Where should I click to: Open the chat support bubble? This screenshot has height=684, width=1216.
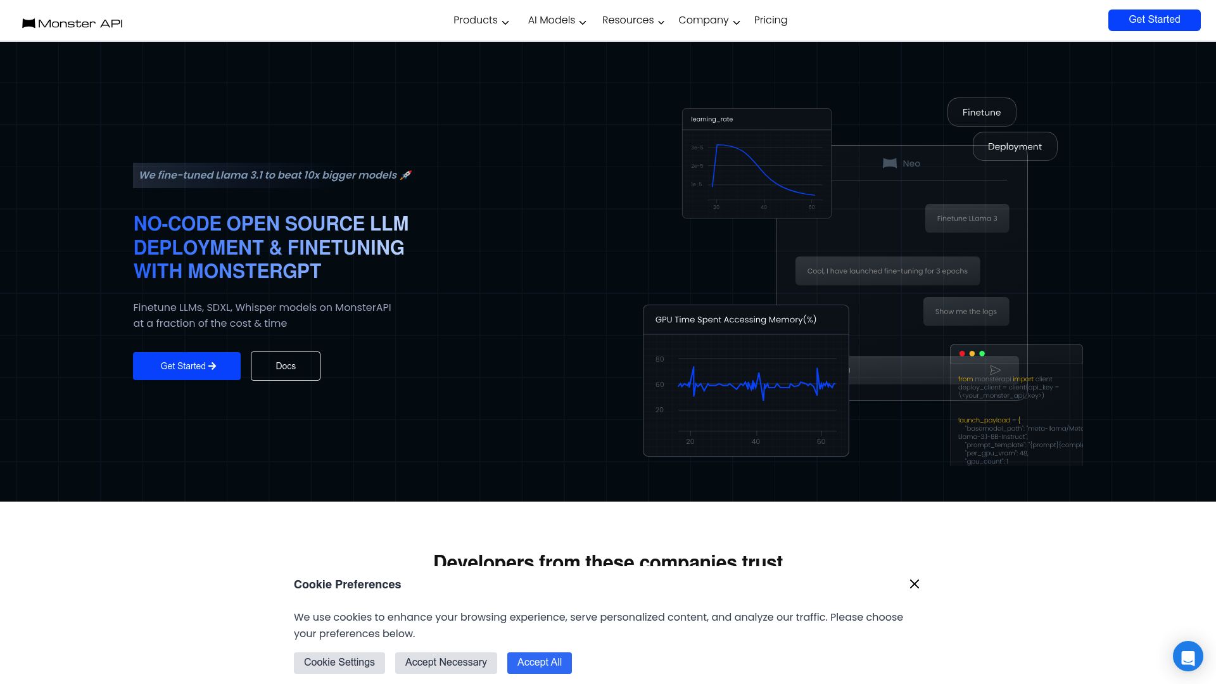1187,656
